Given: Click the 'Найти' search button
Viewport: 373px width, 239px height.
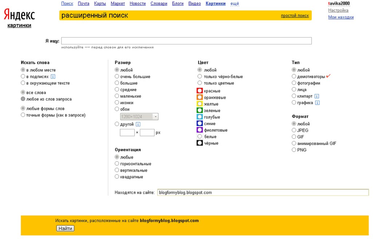Looking at the screenshot, I should 65,228.
